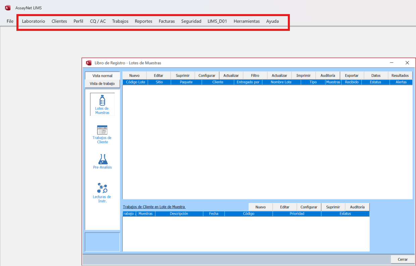Open the Facturas menu

(x=167, y=21)
